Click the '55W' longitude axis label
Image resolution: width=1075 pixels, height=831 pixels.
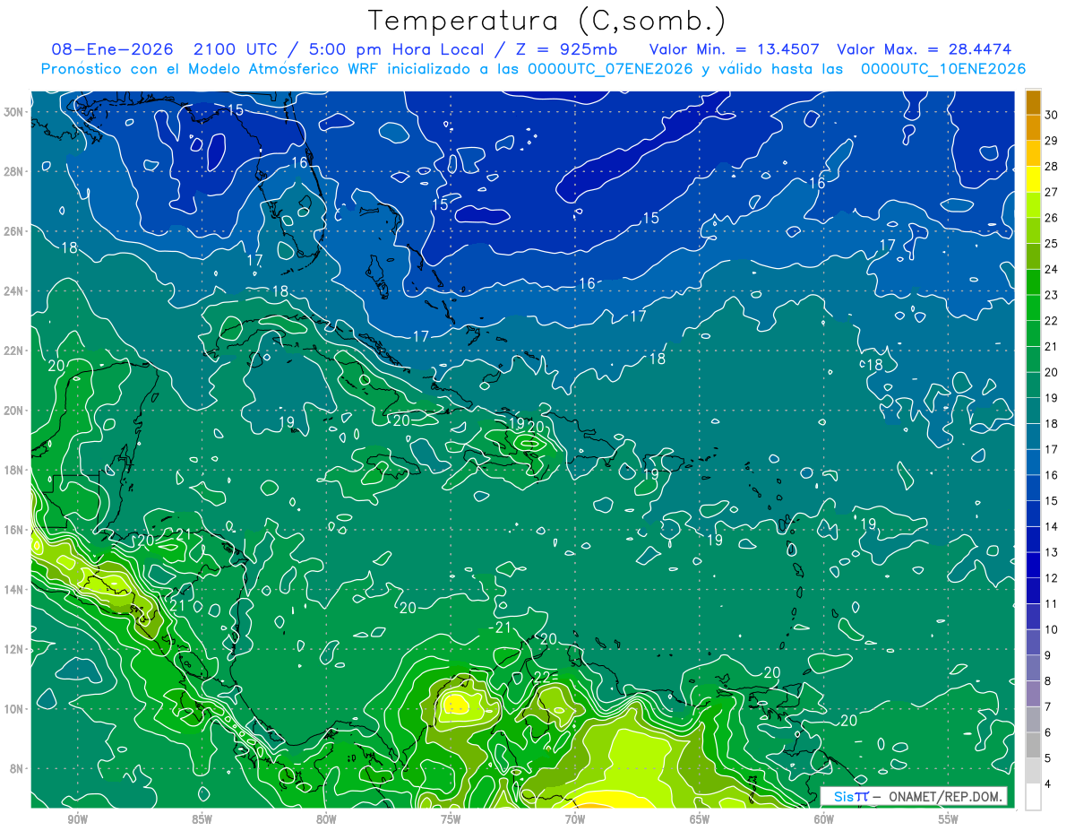click(949, 819)
